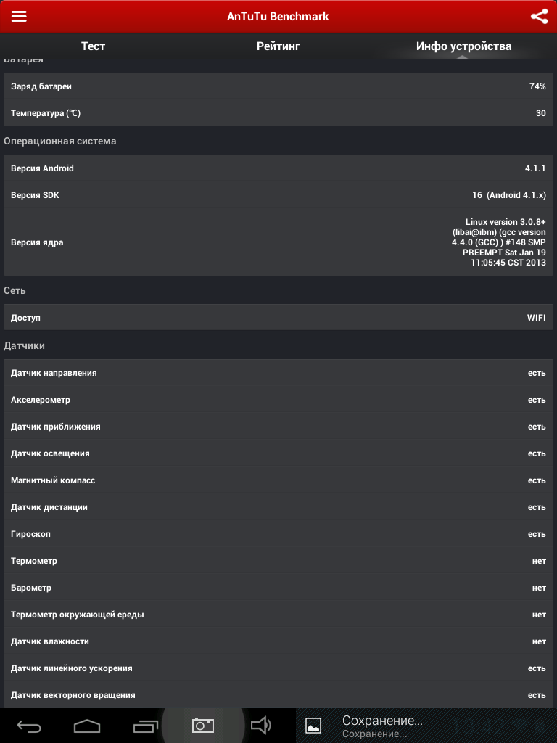Select the Гироскоп sensor row
557x743 pixels.
[278, 534]
